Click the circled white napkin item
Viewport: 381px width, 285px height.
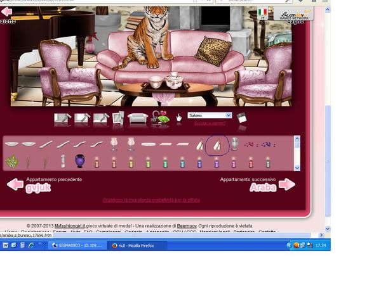217,145
